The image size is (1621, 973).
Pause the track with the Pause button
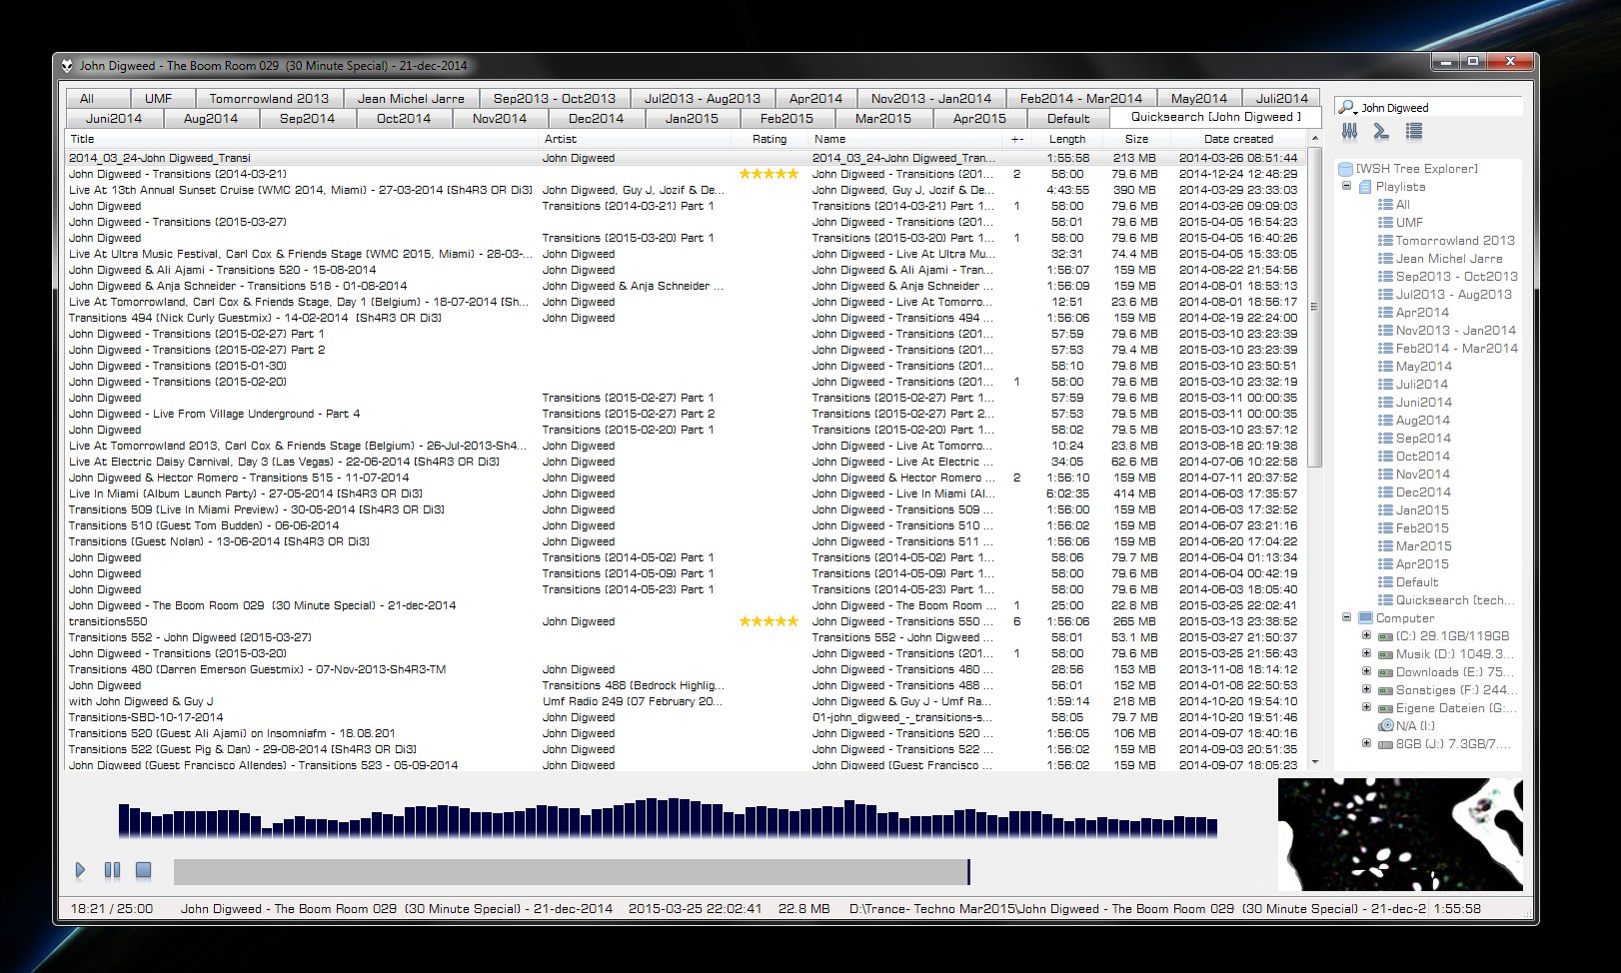(x=112, y=870)
